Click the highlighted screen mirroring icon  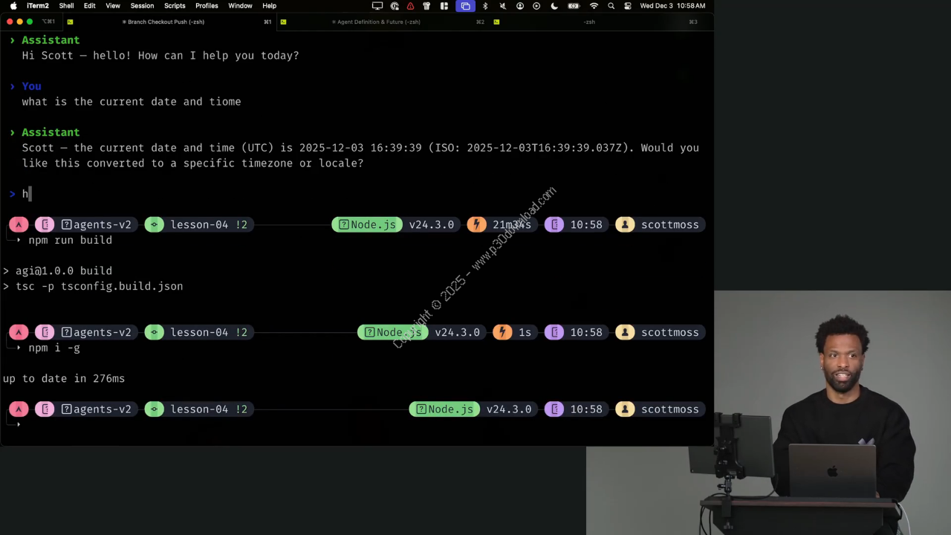pyautogui.click(x=465, y=6)
